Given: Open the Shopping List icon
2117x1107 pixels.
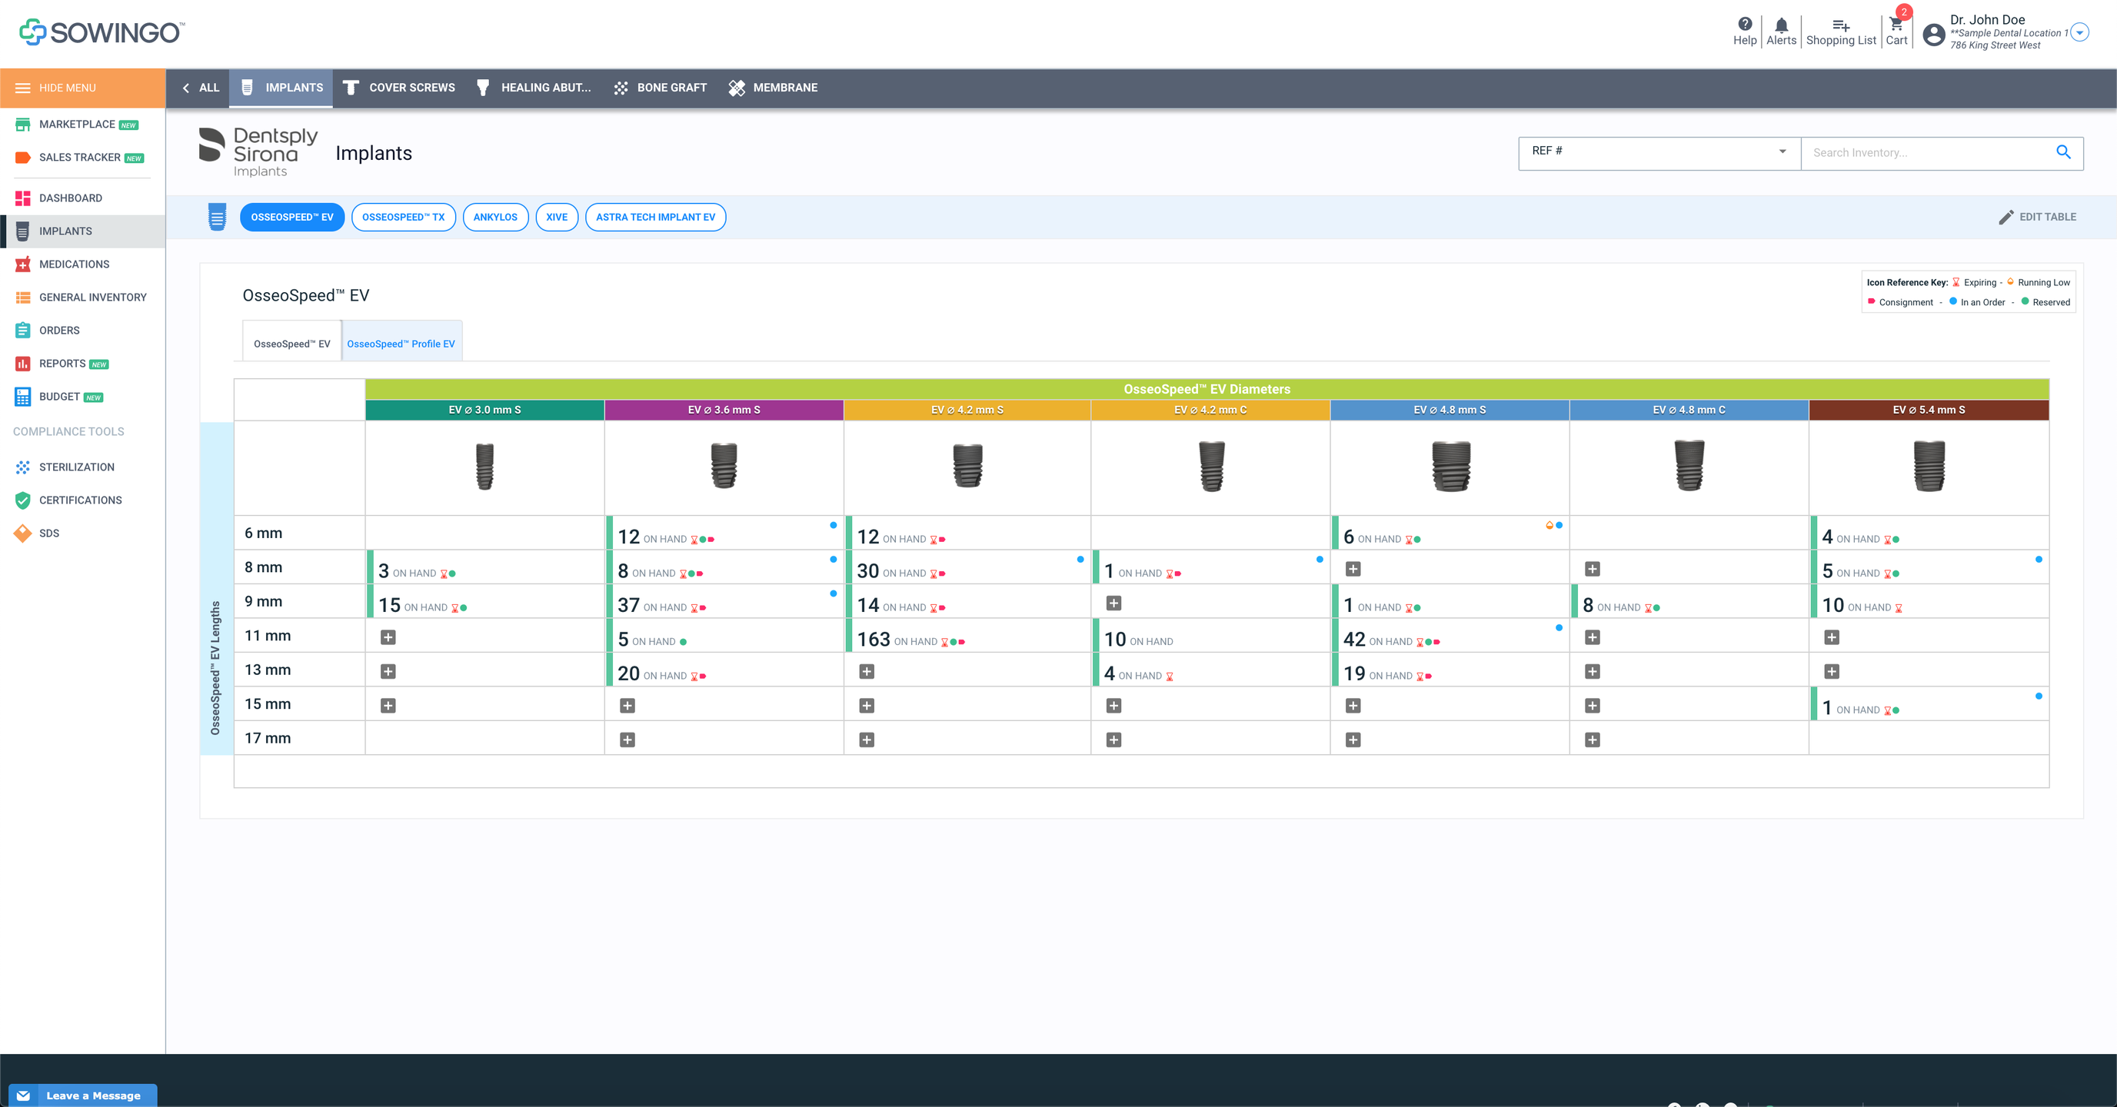Looking at the screenshot, I should click(1841, 32).
